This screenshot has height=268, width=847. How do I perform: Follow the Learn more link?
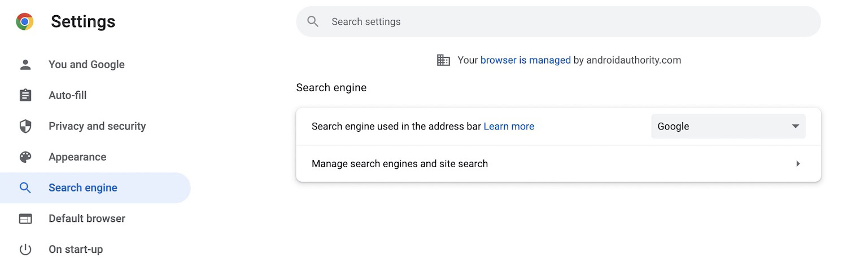(509, 127)
